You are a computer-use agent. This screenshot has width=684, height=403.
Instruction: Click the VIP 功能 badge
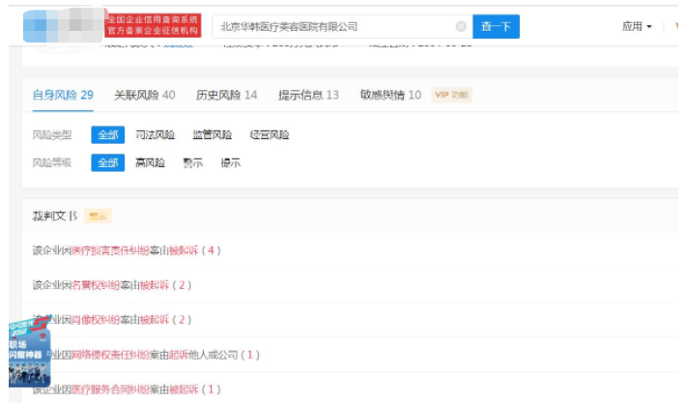(x=451, y=95)
